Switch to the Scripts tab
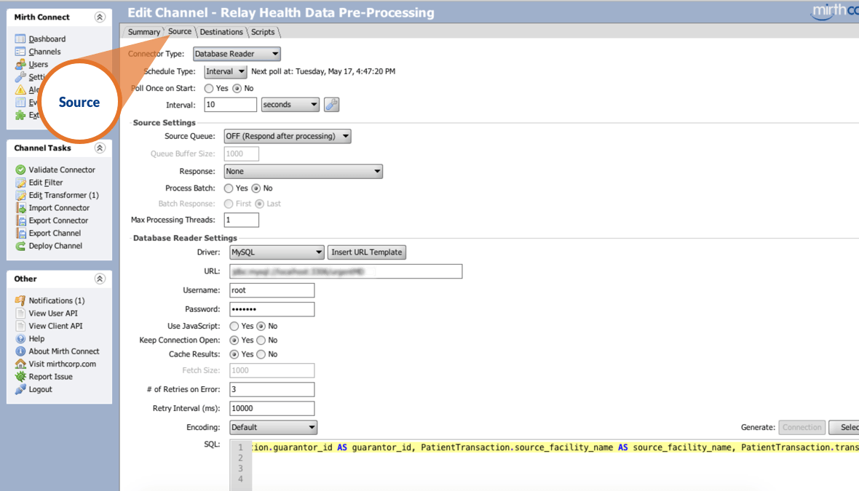Viewport: 859px width, 491px height. pyautogui.click(x=263, y=32)
